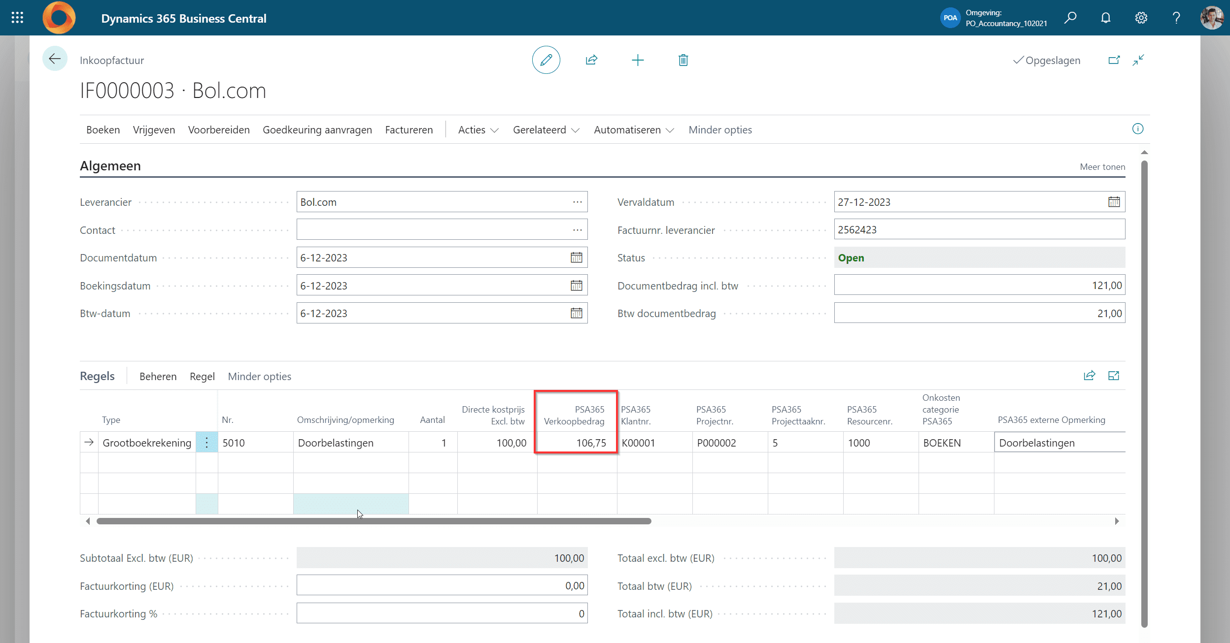Select the Onkosten categorie cell BOEKEN

tap(956, 443)
